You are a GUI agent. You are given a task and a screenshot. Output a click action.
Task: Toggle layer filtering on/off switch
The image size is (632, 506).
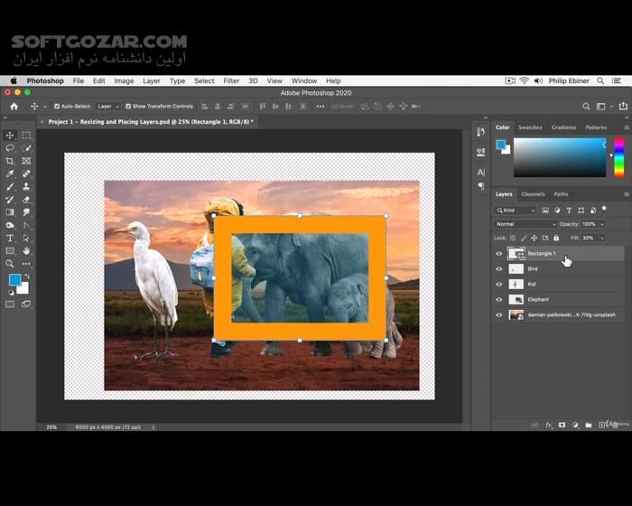[x=604, y=209]
